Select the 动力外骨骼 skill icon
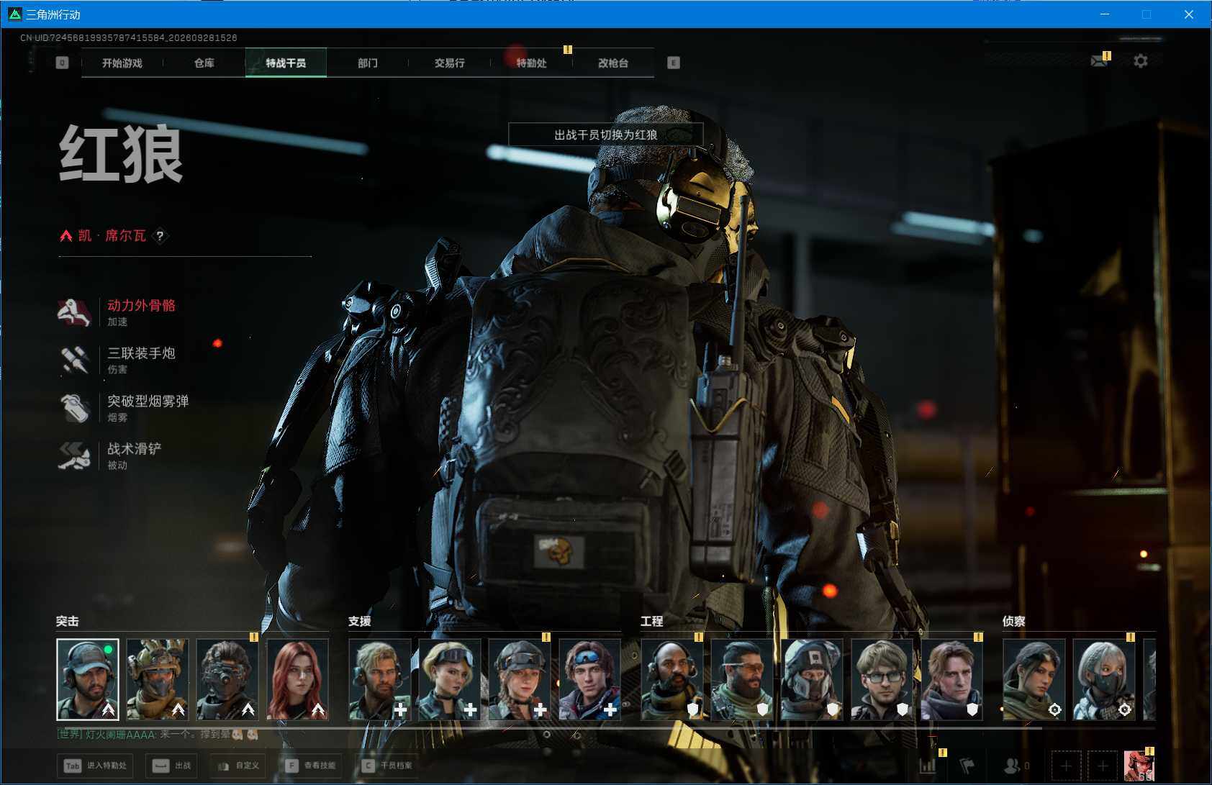Screen dimensions: 1212x785 point(74,312)
